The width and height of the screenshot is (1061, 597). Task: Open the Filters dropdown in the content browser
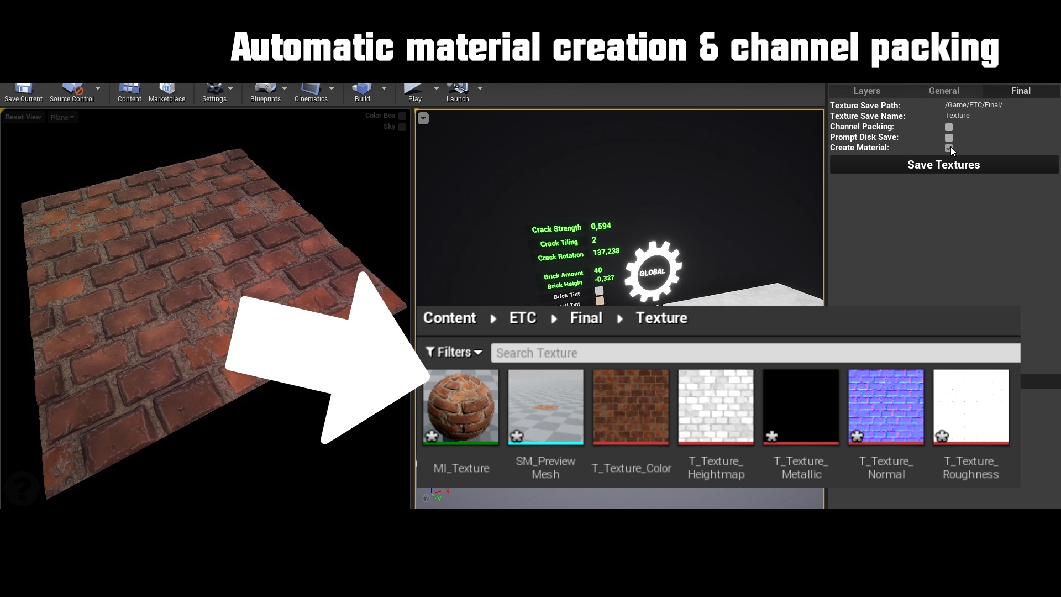[453, 352]
